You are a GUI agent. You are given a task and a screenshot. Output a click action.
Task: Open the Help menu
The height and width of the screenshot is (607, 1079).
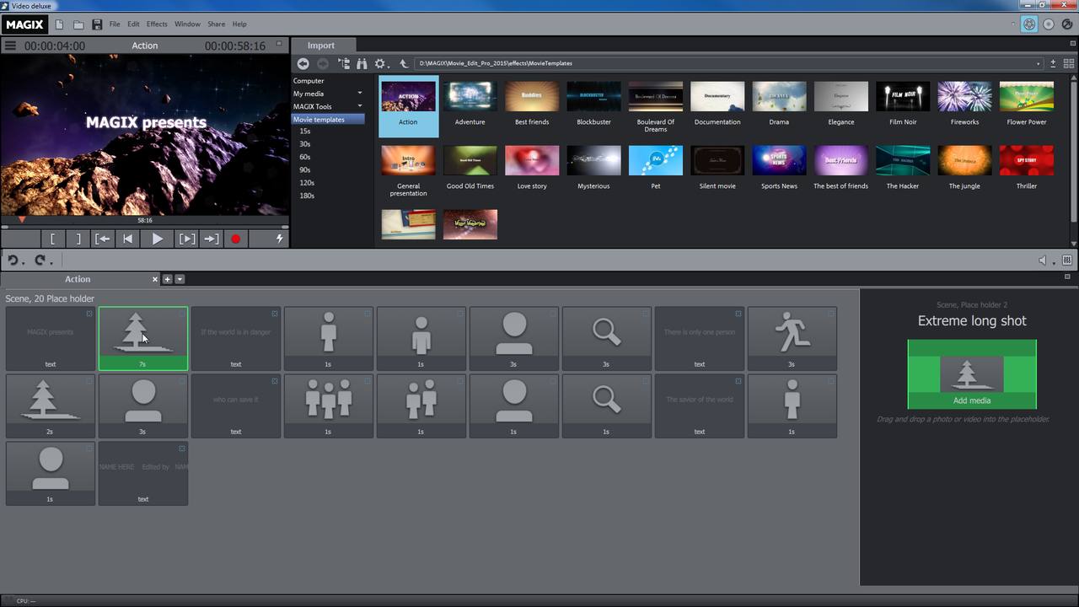point(239,24)
